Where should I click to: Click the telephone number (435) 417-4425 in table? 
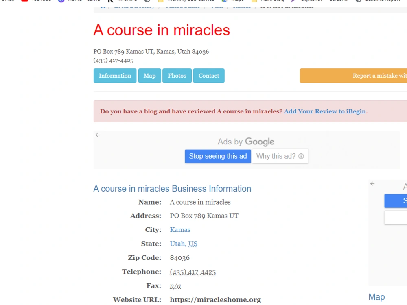click(193, 272)
